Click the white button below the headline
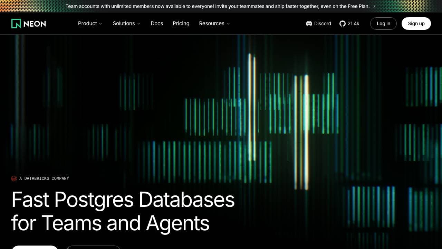442x249 pixels. point(35,247)
